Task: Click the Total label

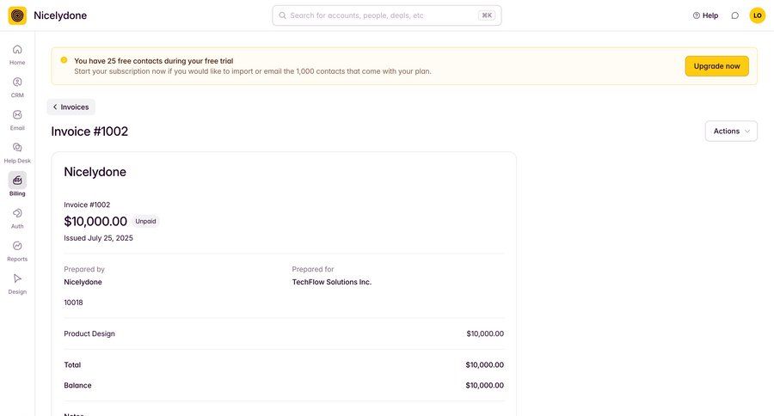Action: coord(72,364)
